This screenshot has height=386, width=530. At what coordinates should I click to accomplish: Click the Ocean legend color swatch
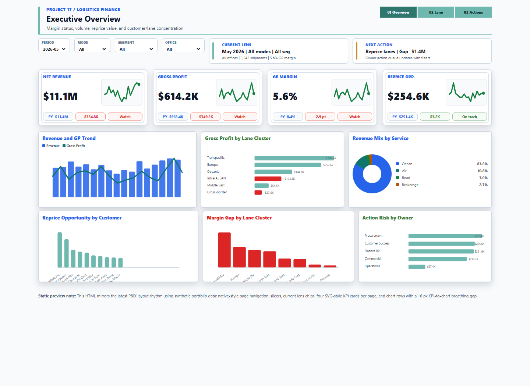click(x=397, y=164)
